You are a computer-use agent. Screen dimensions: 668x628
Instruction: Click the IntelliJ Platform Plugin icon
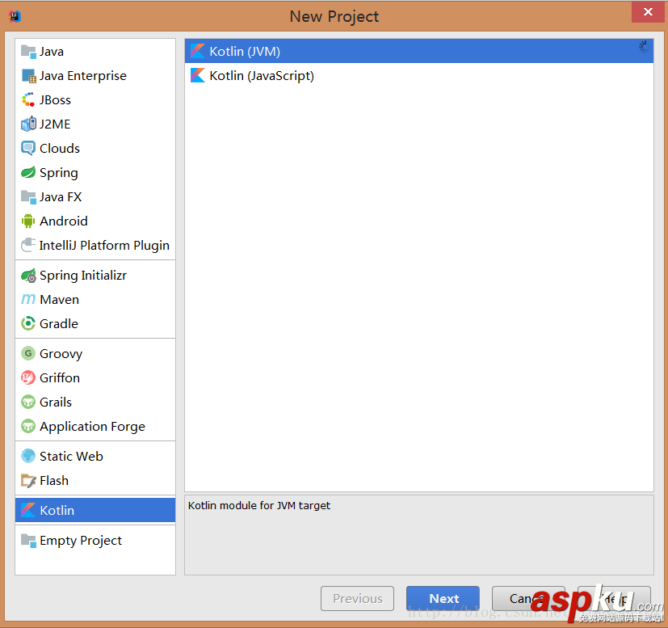pos(28,245)
